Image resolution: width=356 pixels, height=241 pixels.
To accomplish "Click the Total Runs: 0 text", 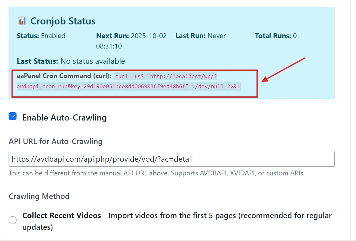I will tap(275, 36).
